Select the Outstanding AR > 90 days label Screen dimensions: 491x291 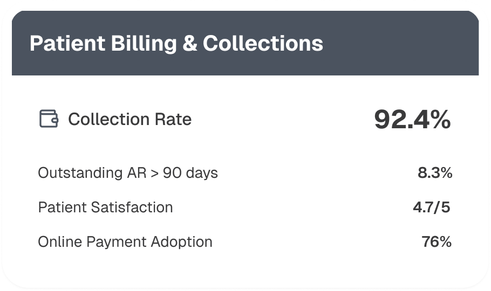(x=128, y=173)
